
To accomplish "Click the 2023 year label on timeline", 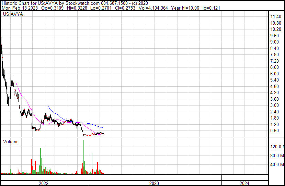I will 154,183.
